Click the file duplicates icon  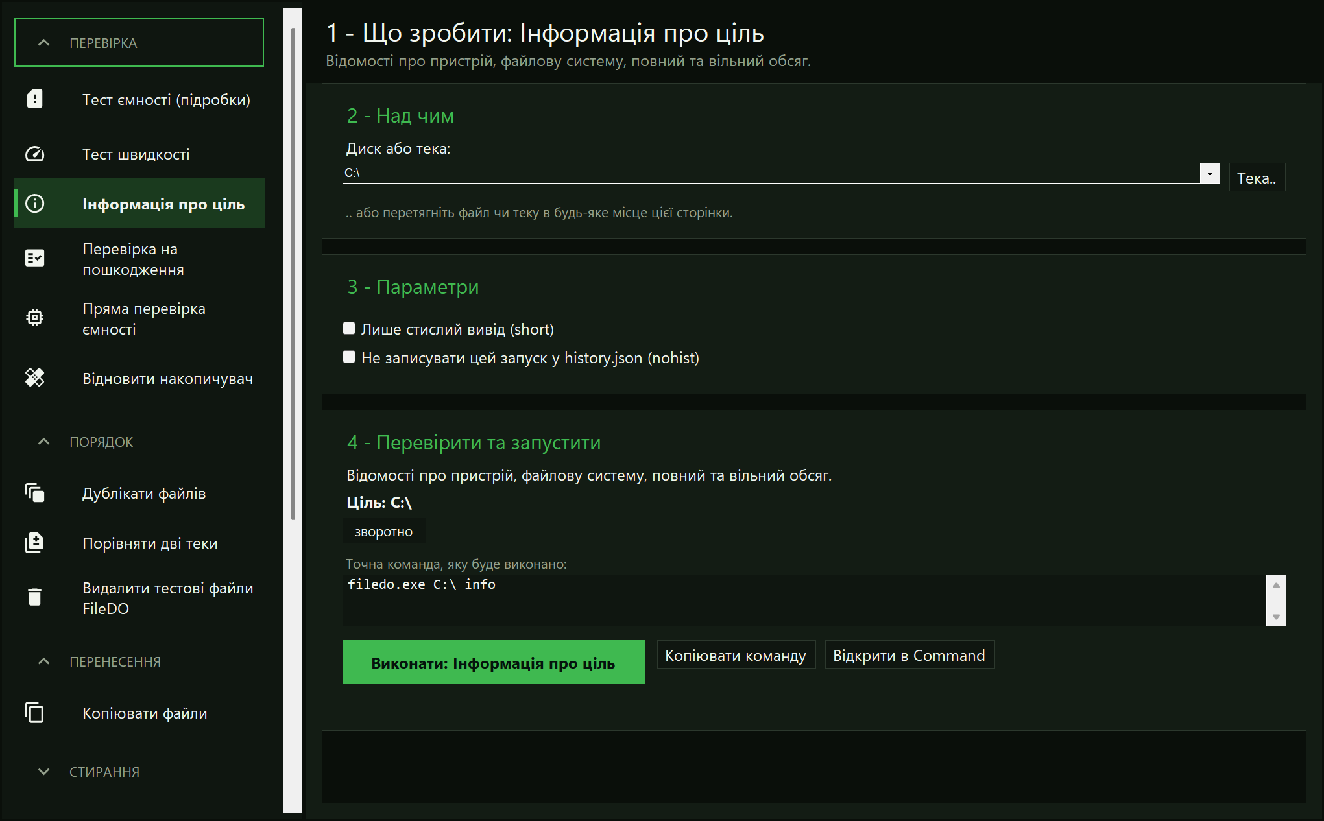[34, 493]
